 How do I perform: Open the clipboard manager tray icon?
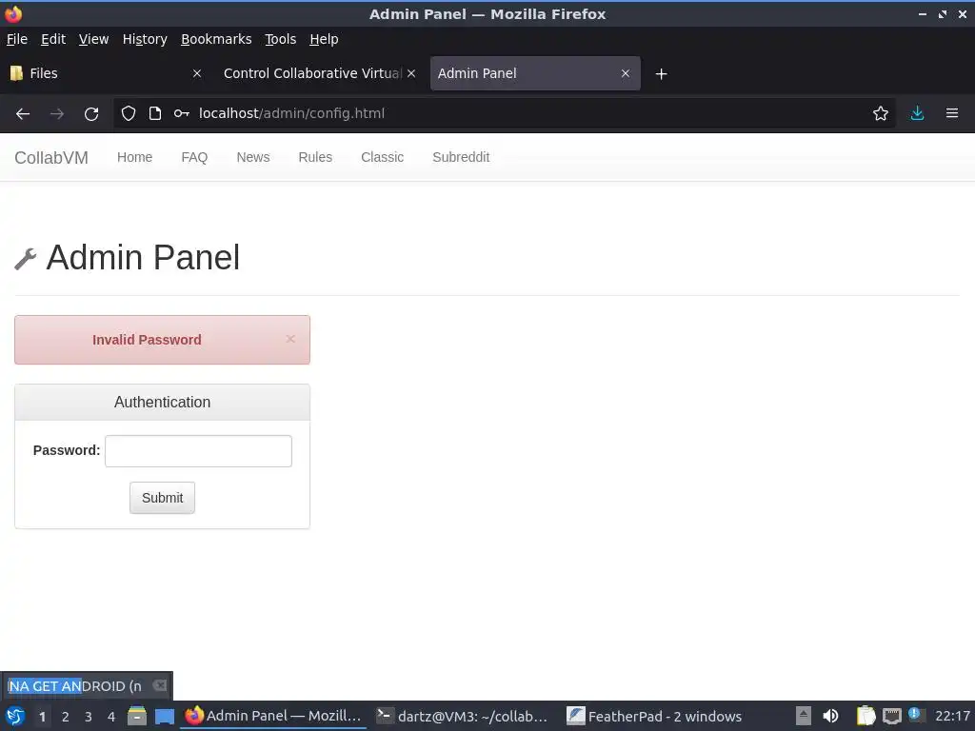[866, 716]
